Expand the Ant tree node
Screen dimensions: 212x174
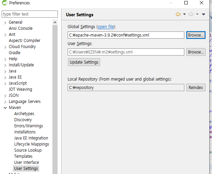(5, 35)
